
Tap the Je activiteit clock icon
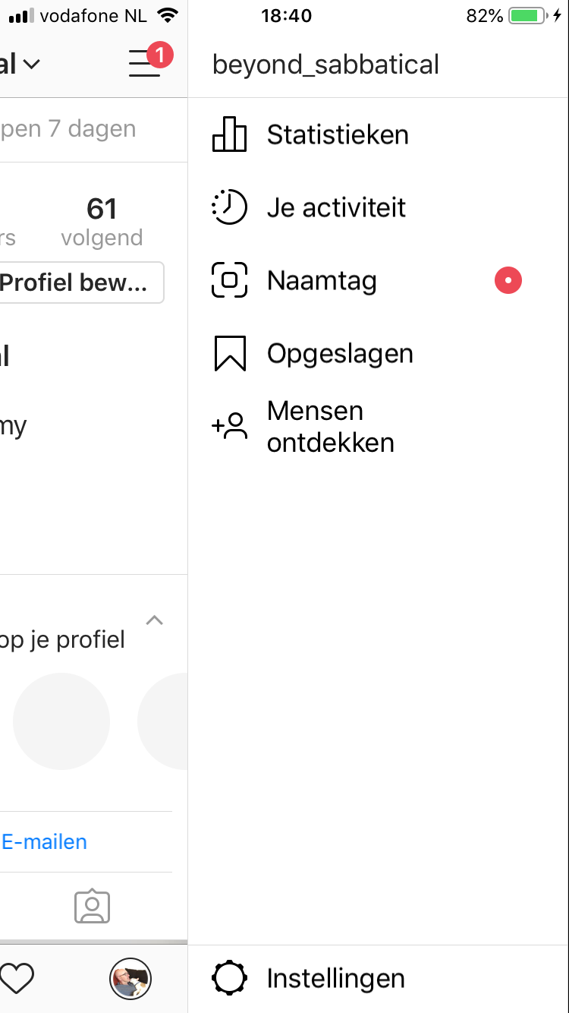tap(229, 208)
